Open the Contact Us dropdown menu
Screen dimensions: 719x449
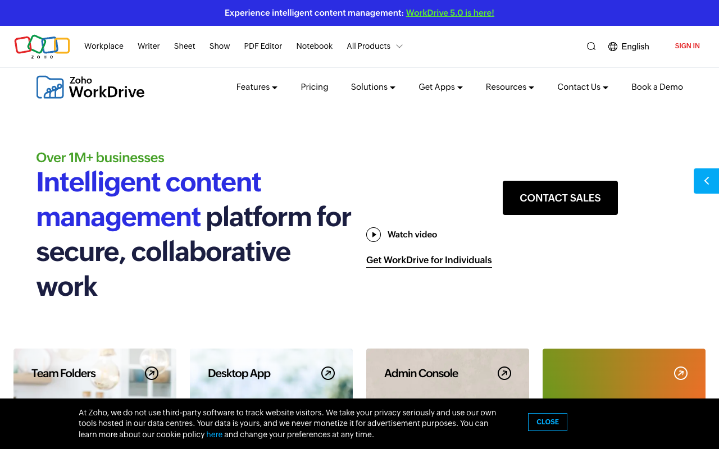pyautogui.click(x=583, y=87)
